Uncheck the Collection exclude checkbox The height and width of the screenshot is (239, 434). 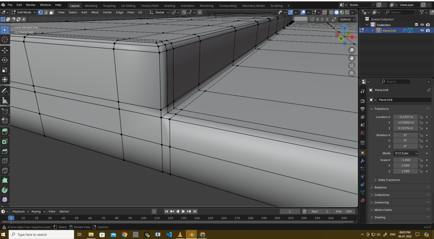coord(416,25)
